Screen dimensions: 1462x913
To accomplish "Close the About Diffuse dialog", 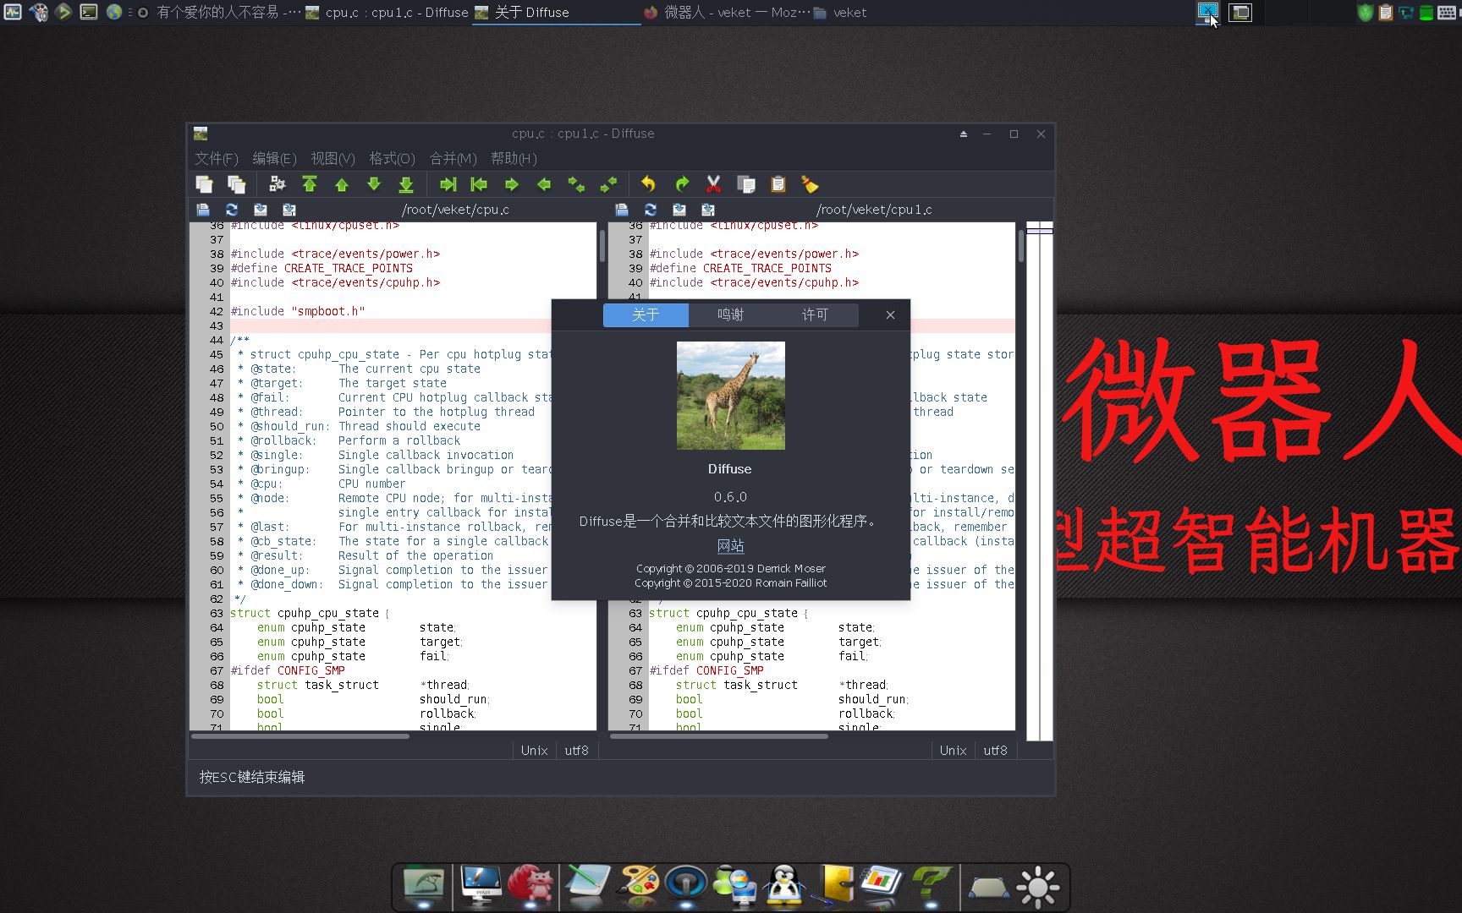I will [890, 314].
